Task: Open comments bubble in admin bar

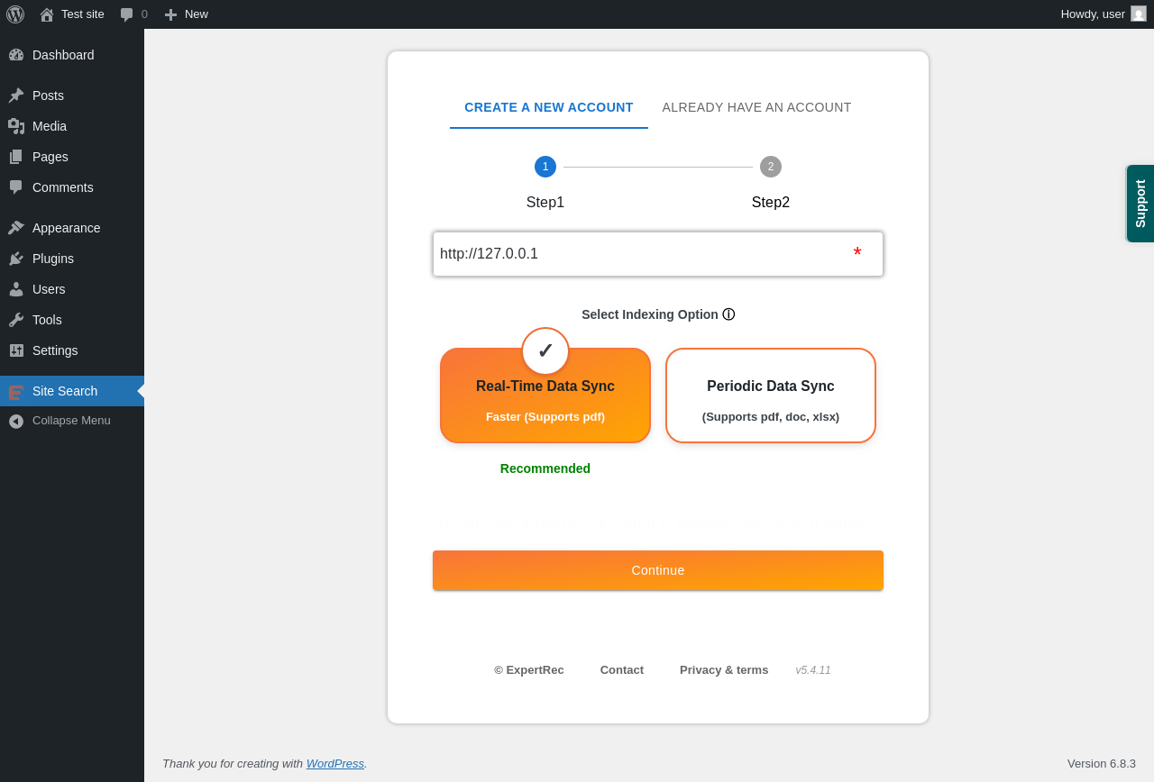Action: click(x=127, y=14)
